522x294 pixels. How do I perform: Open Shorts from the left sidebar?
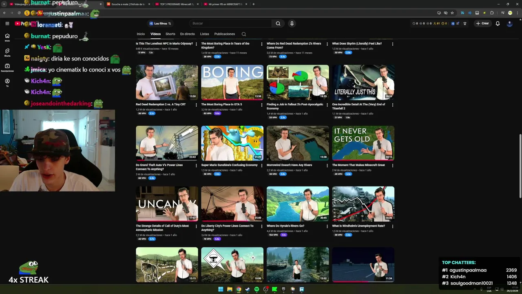tap(7, 52)
